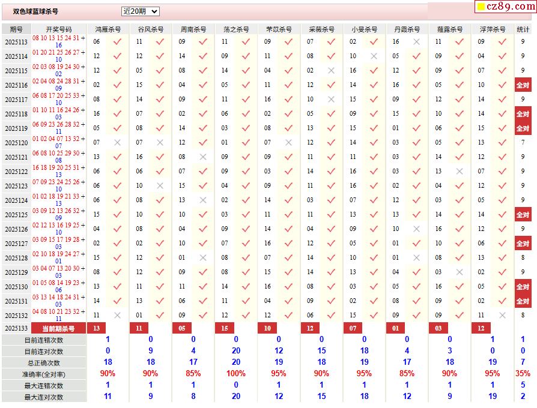Click the gray cross in 鸿雁杀号 row 2025120
Image resolution: width=537 pixels, height=408 pixels.
(117, 143)
